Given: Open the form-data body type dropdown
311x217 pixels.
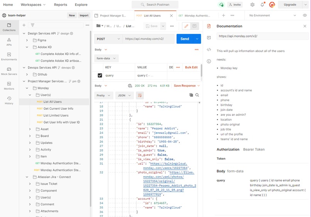Looking at the screenshot, I should coord(106,58).
